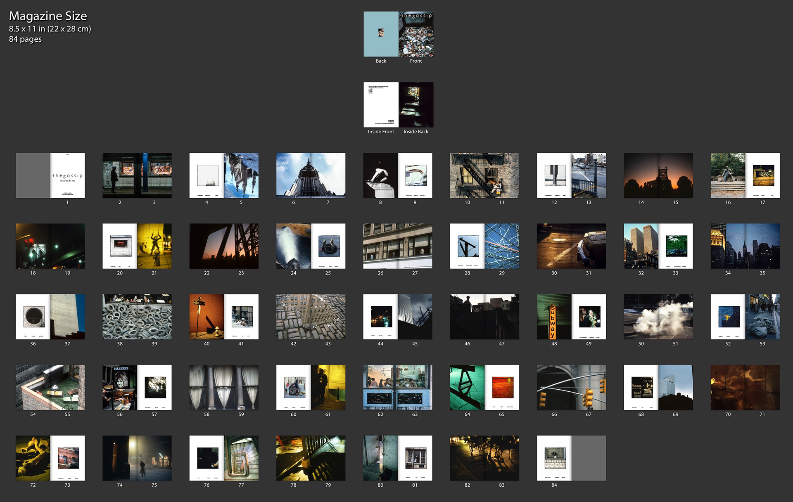Select the traffic lights spread pages 66-67

tap(571, 387)
